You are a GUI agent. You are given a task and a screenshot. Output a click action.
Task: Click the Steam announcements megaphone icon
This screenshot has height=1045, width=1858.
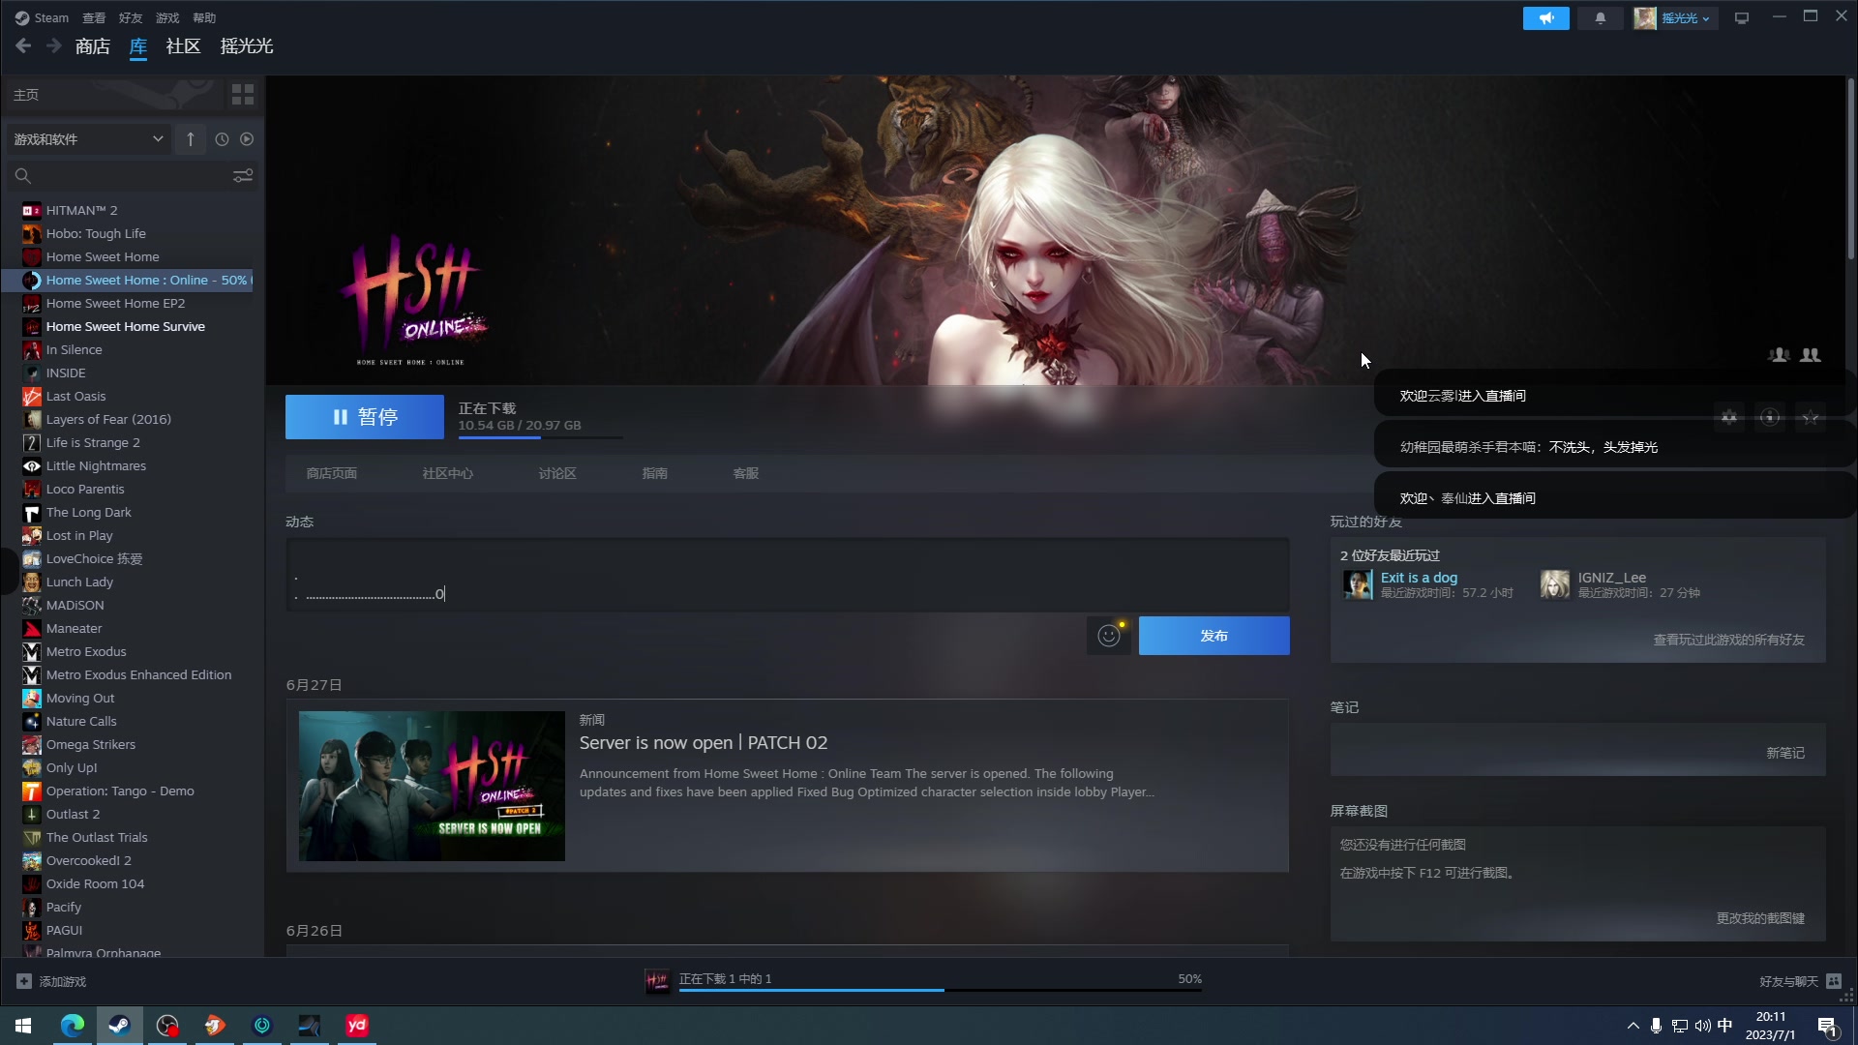point(1545,18)
